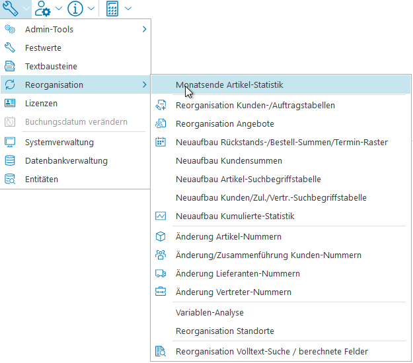Open Systemverwaltung menu entry

tap(59, 142)
